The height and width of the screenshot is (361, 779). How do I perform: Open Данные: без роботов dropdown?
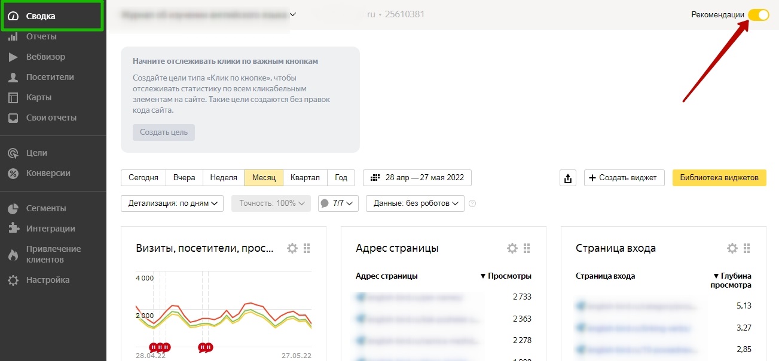pyautogui.click(x=416, y=203)
